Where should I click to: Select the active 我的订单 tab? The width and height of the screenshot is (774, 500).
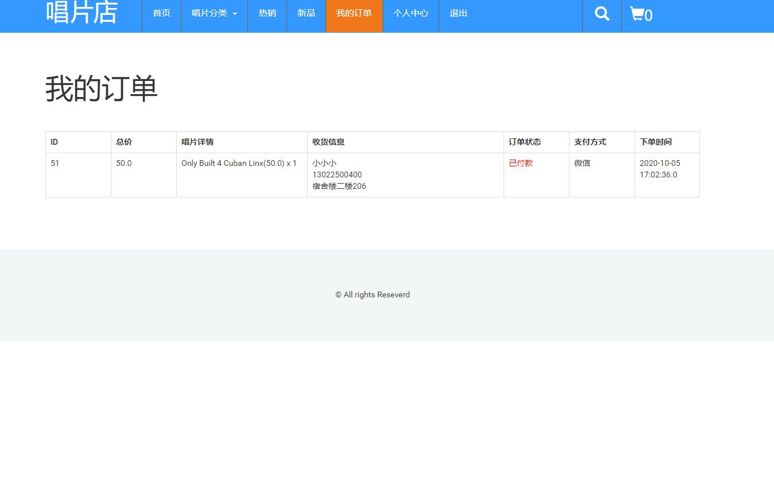pyautogui.click(x=354, y=13)
